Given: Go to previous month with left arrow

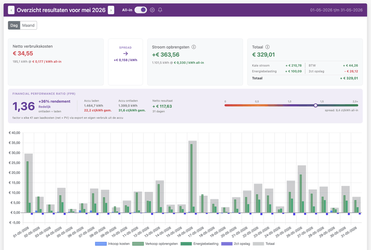Looking at the screenshot, I should click(11, 10).
